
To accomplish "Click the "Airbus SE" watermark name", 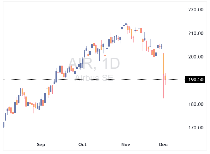I will [x=94, y=77].
